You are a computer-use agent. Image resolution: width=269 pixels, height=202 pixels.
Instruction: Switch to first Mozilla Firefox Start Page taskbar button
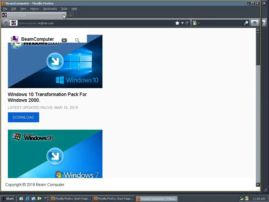tap(71, 199)
